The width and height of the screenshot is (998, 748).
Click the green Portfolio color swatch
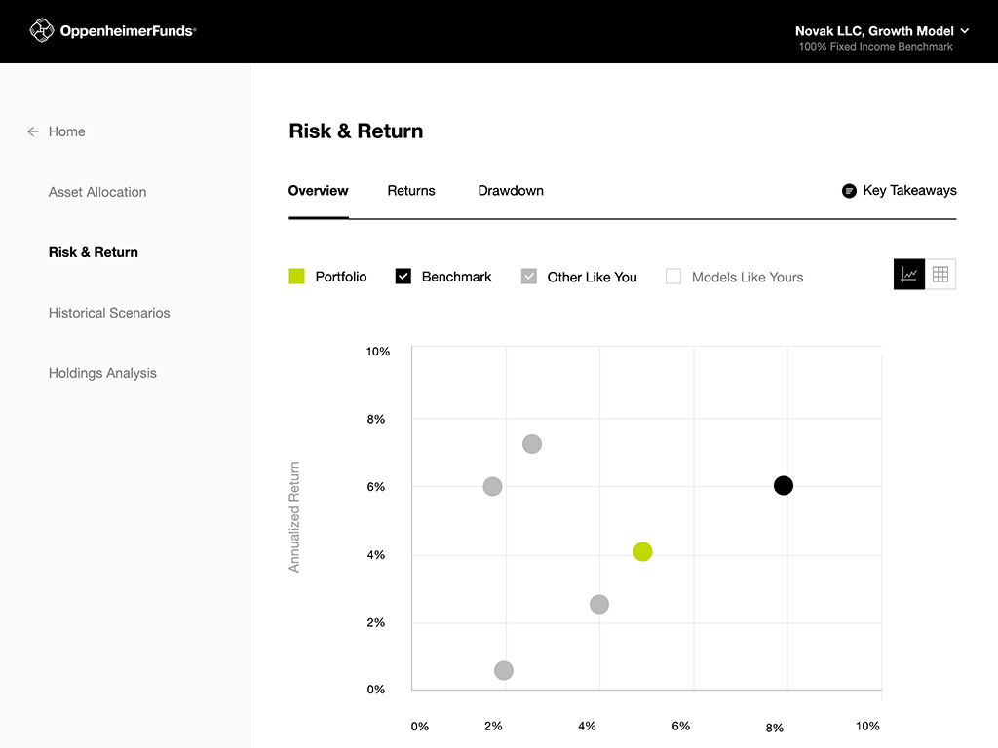pos(297,277)
